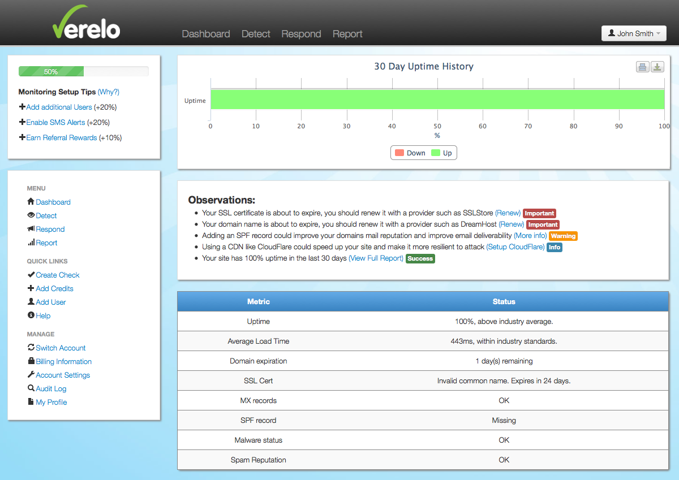Click the download chart icon

657,67
